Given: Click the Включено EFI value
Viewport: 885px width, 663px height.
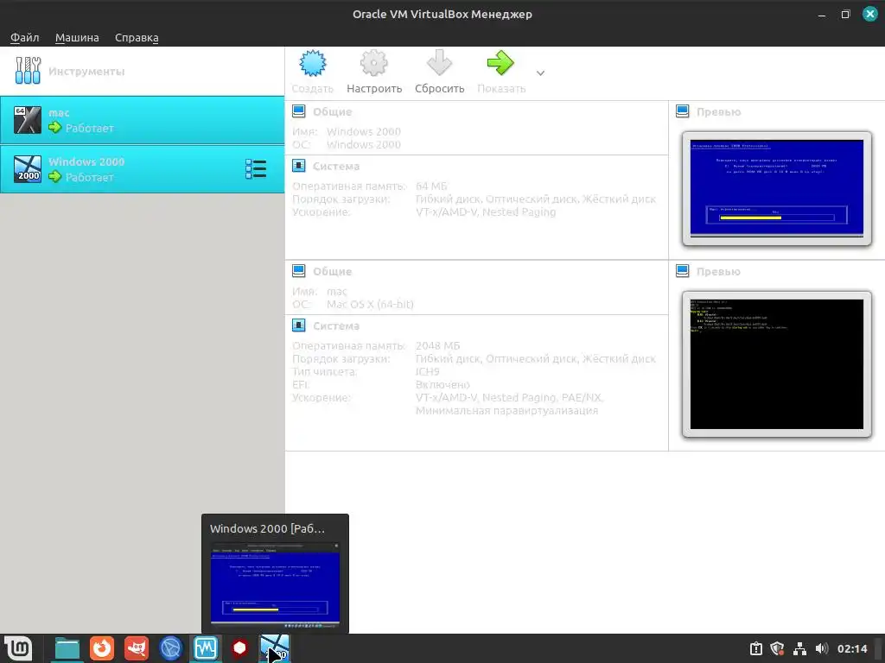Looking at the screenshot, I should pyautogui.click(x=442, y=384).
